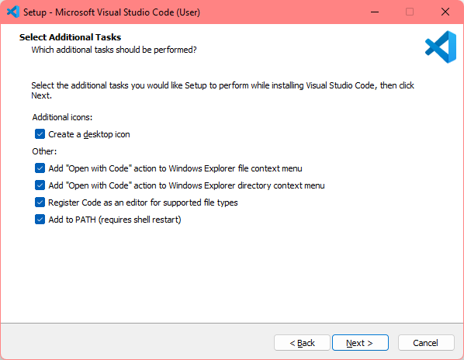
Task: Click the large VS Code logo
Action: point(441,47)
